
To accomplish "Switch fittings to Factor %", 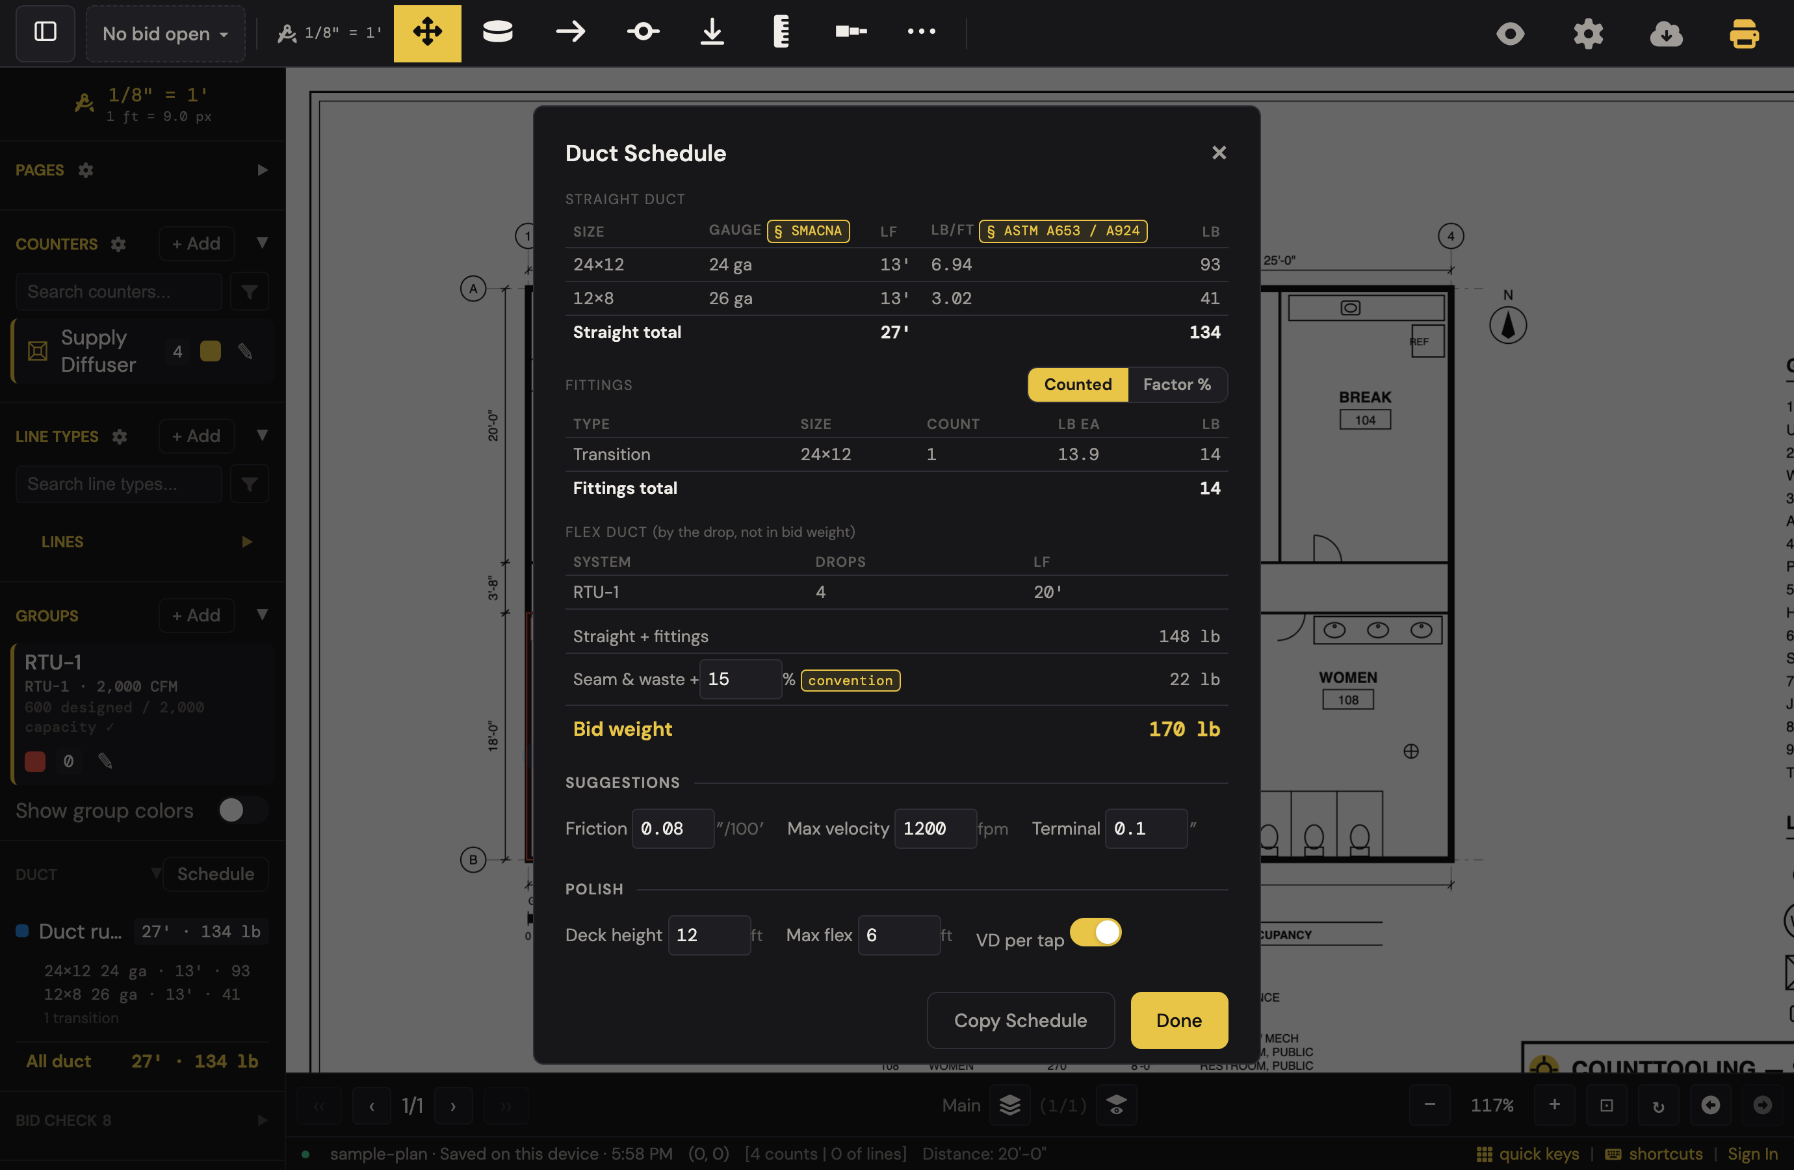I will tap(1176, 384).
